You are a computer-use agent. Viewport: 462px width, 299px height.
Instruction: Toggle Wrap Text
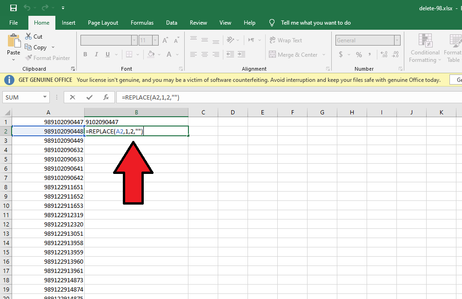coord(286,40)
